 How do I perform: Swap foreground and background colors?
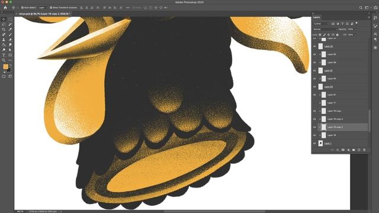click(x=10, y=65)
